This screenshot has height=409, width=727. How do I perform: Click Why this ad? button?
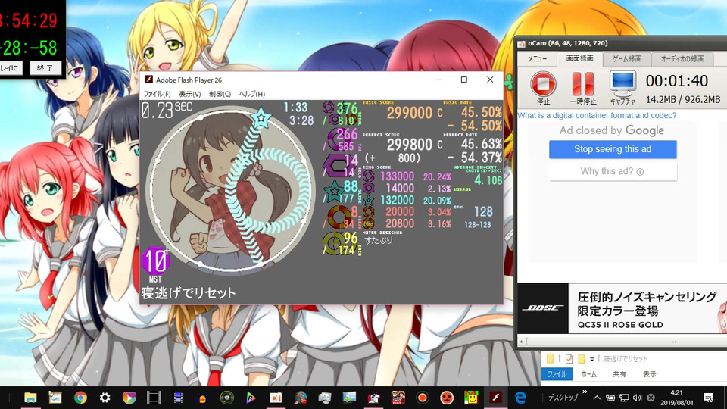point(613,172)
